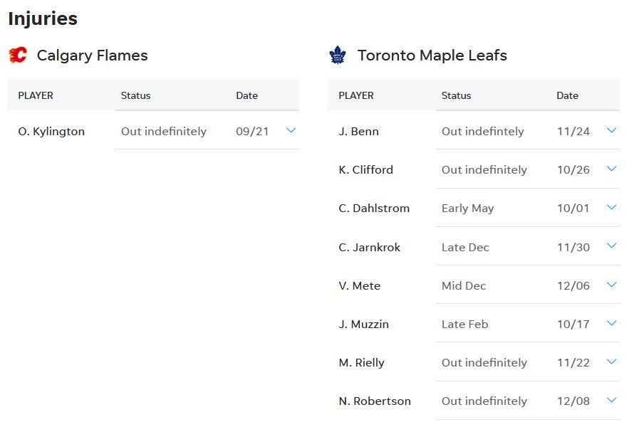Click the Calgary Flames team logo
This screenshot has width=634, height=427.
[x=18, y=56]
